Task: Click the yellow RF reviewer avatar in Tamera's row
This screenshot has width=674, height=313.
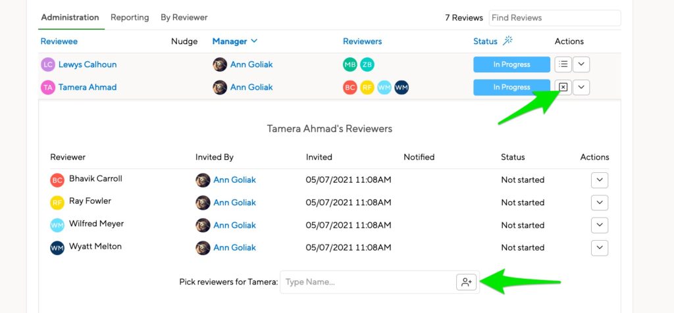Action: 367,87
